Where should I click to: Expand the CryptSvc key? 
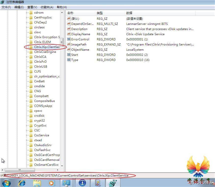pyautogui.click(x=27, y=126)
